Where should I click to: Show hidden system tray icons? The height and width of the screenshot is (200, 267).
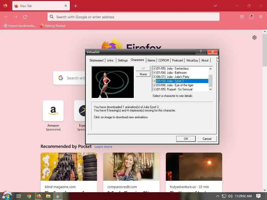pos(217,196)
